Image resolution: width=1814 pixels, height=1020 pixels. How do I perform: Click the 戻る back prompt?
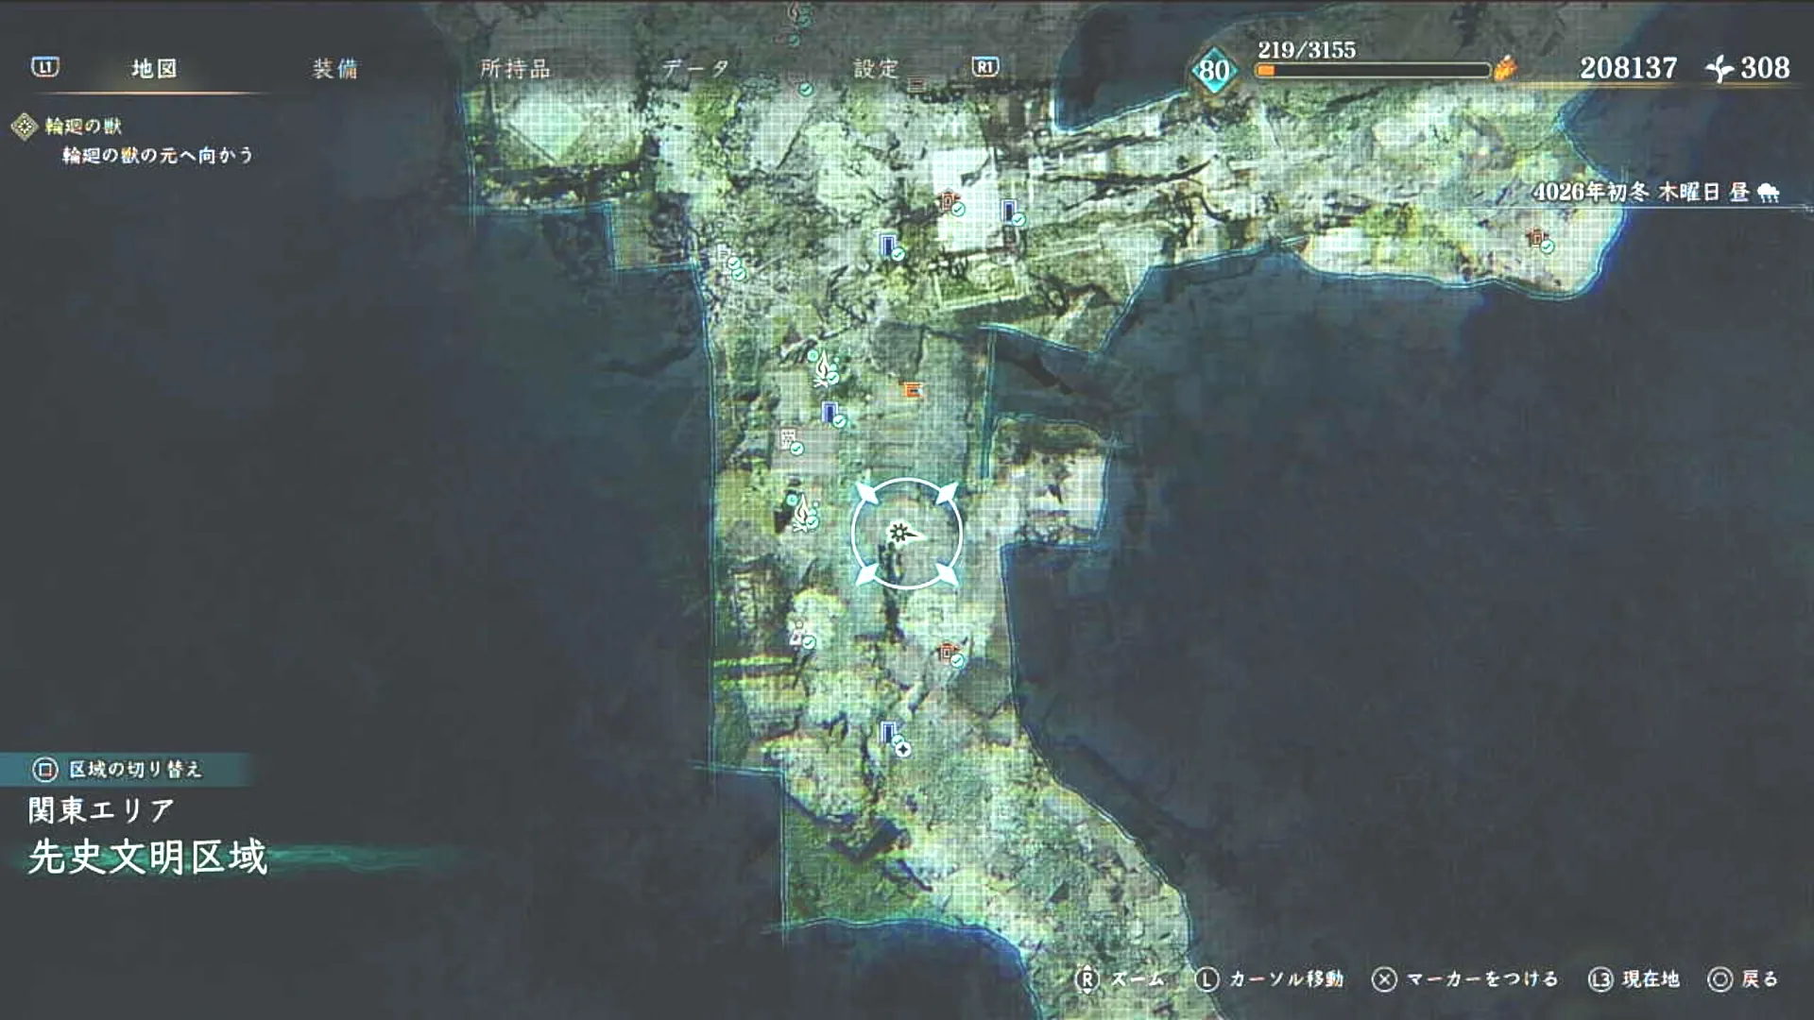point(1744,979)
